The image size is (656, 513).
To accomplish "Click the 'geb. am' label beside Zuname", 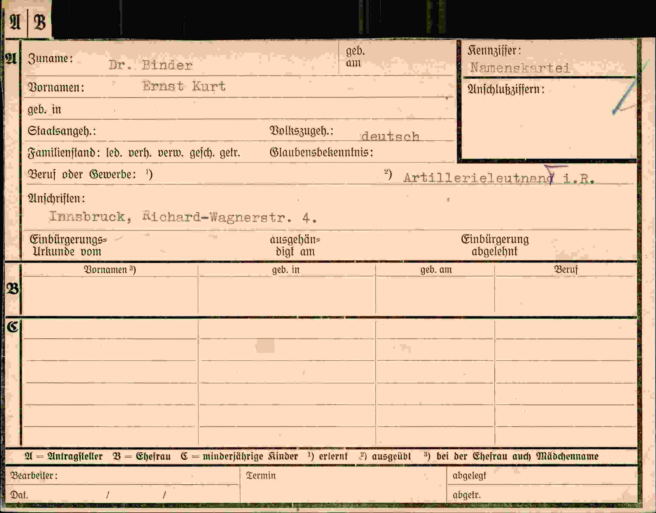I will 355,56.
